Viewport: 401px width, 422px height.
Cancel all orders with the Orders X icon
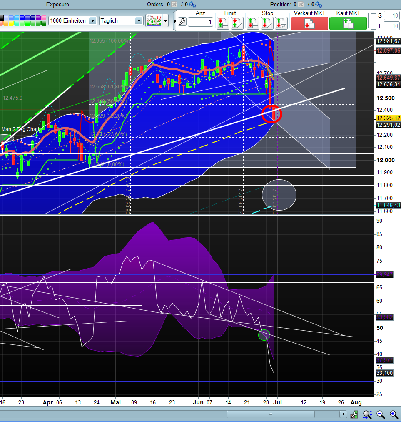coord(174,4)
